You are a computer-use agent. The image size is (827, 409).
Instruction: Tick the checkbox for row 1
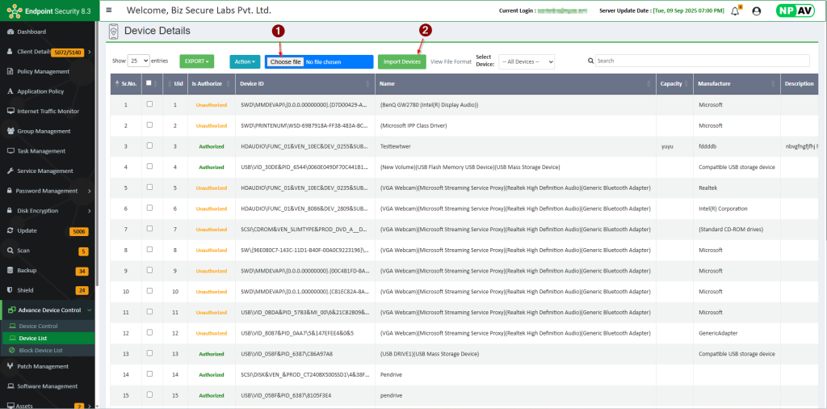(149, 104)
